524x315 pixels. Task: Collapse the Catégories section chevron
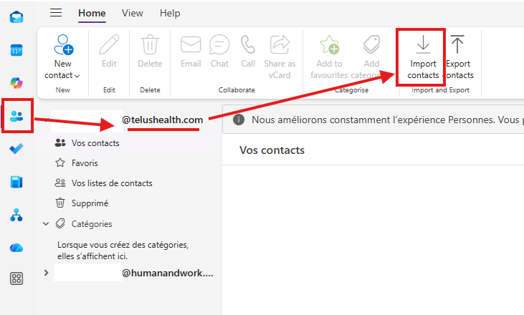pyautogui.click(x=46, y=224)
